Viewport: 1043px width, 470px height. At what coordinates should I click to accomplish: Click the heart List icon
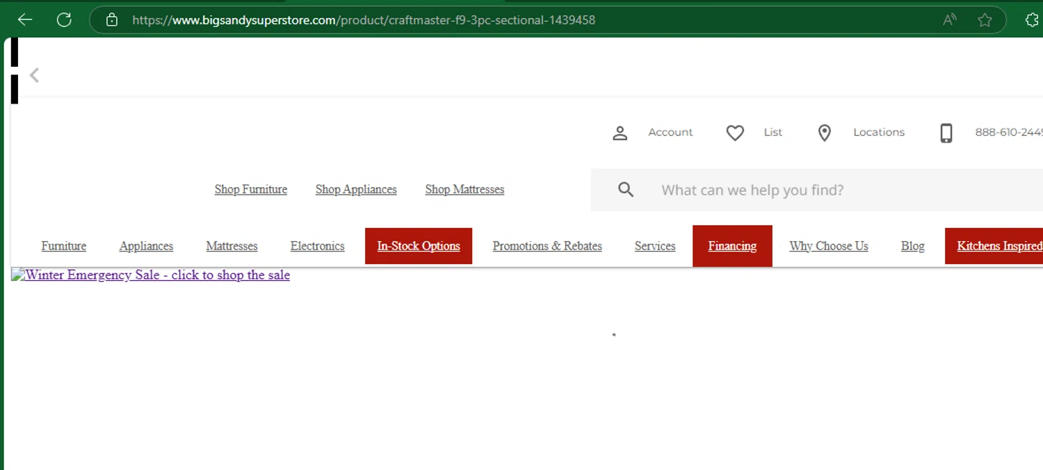[x=735, y=133]
